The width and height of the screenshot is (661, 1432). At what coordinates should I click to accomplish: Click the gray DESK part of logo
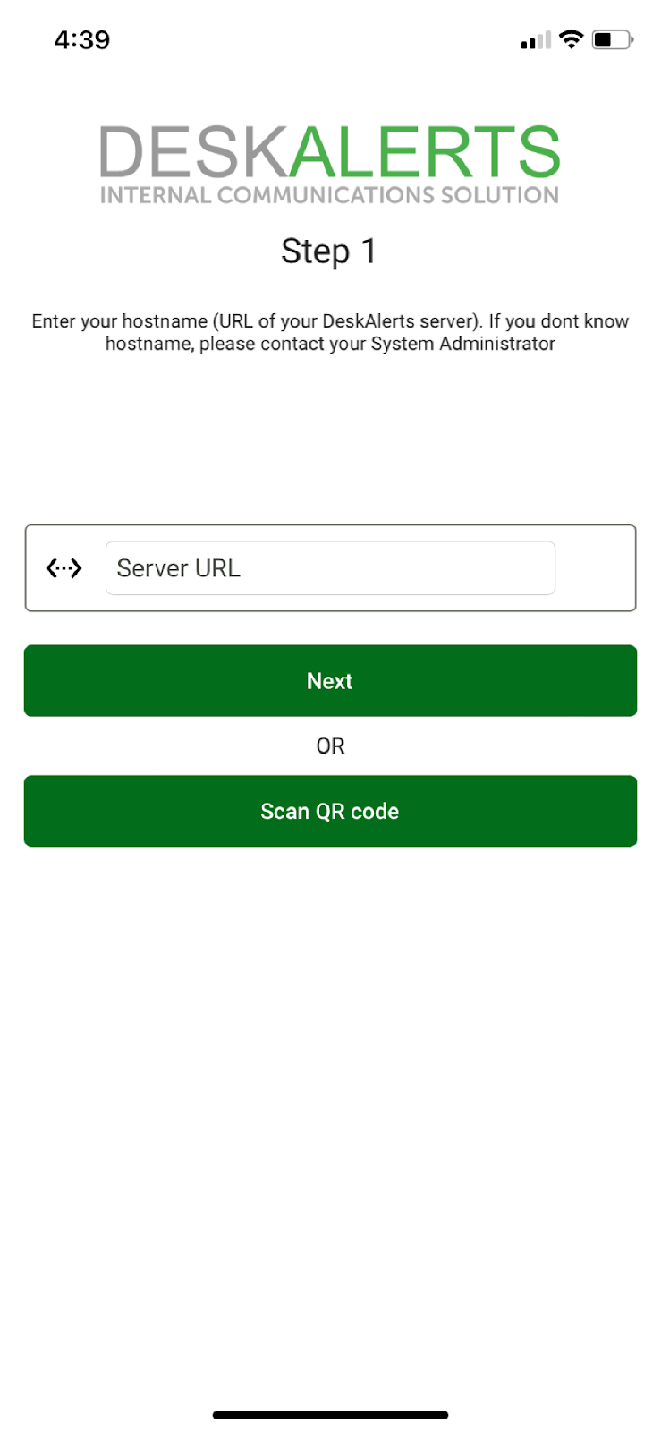coord(192,151)
